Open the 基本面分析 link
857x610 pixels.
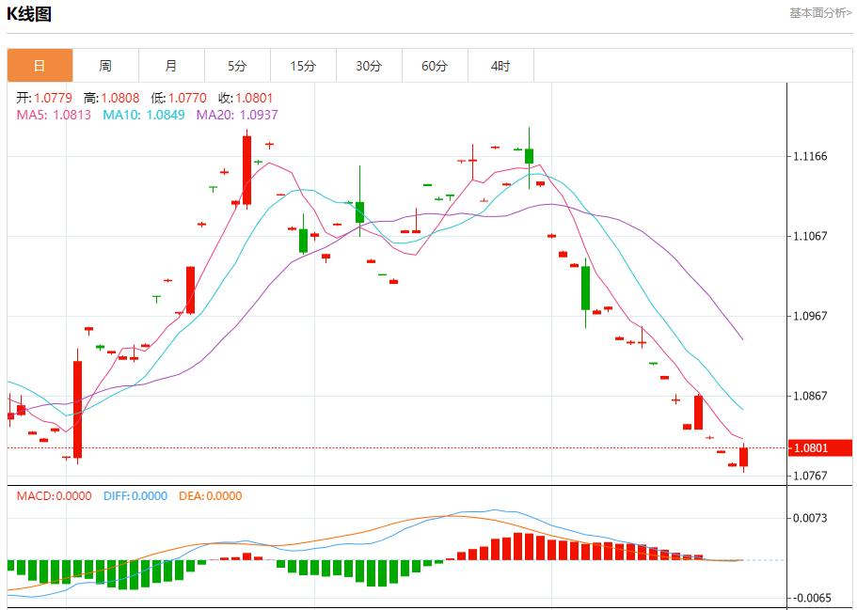tap(820, 13)
